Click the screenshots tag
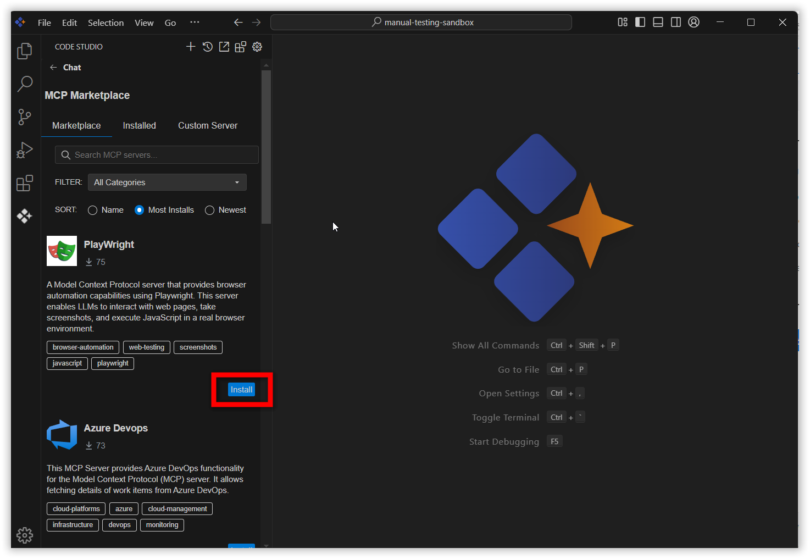Screen dimensions: 810x559 tap(198, 347)
